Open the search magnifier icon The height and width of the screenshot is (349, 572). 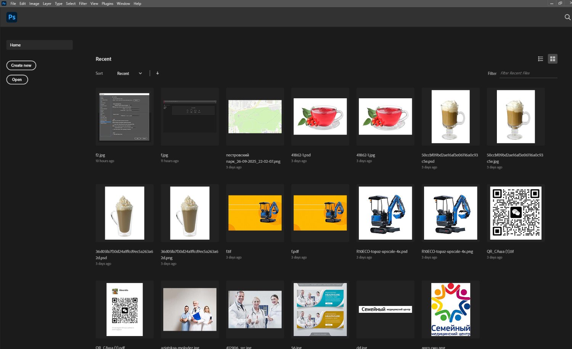567,17
